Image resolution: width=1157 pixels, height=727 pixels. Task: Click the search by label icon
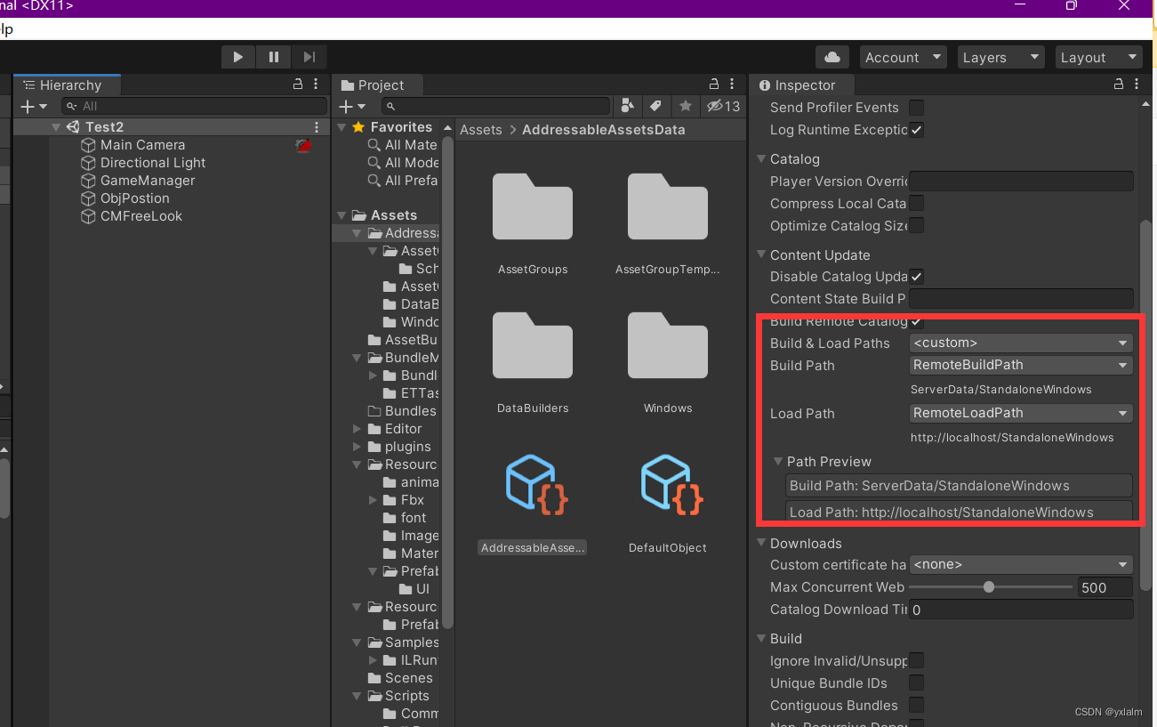[656, 106]
